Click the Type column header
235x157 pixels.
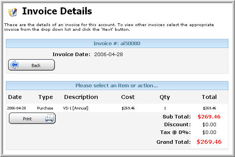pyautogui.click(x=46, y=97)
